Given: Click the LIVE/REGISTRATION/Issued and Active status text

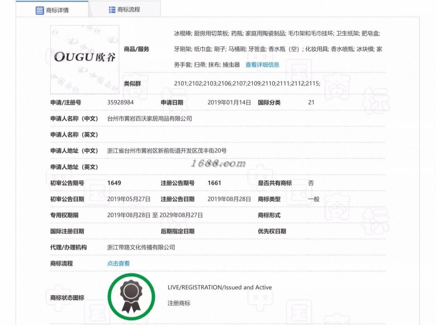Looking at the screenshot, I should click(x=220, y=287).
